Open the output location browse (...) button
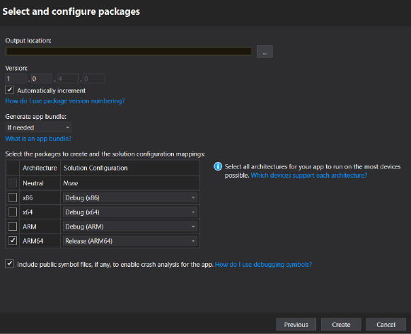The width and height of the screenshot is (411, 334). point(265,52)
